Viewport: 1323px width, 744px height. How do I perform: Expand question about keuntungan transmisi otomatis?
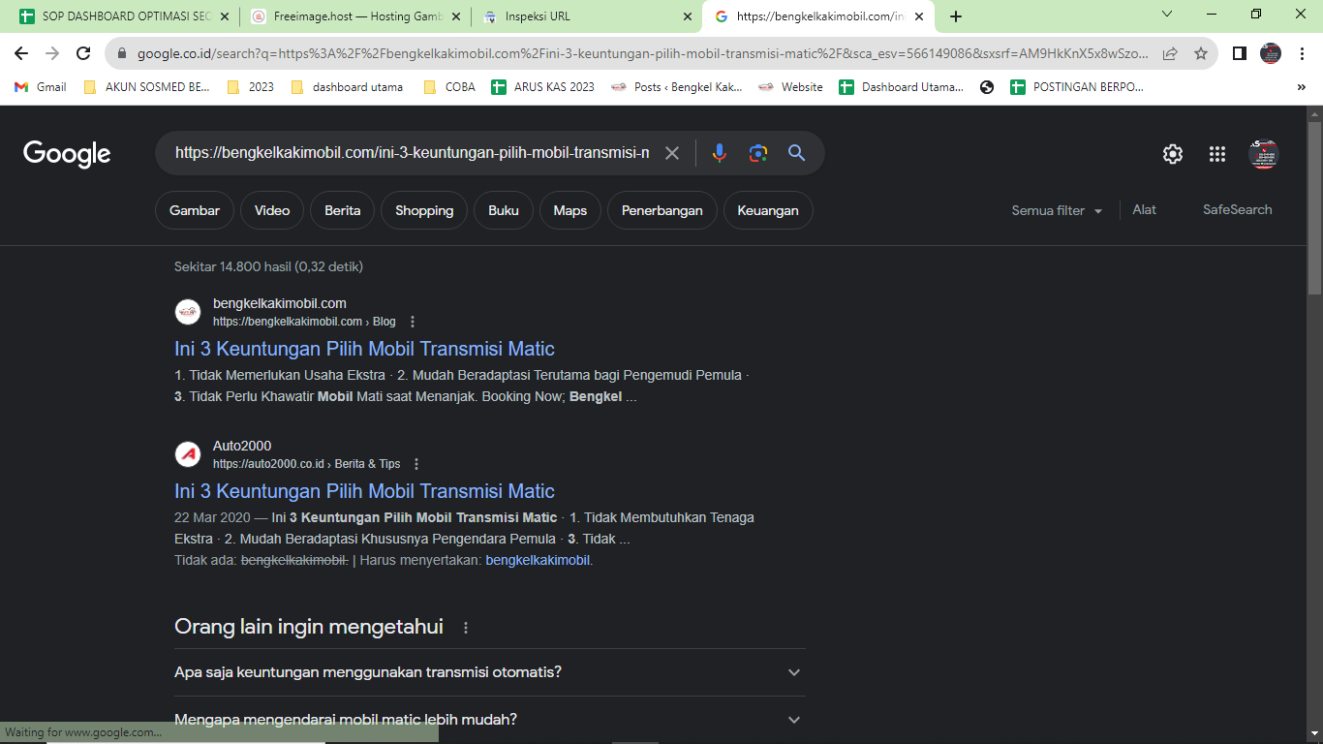489,672
